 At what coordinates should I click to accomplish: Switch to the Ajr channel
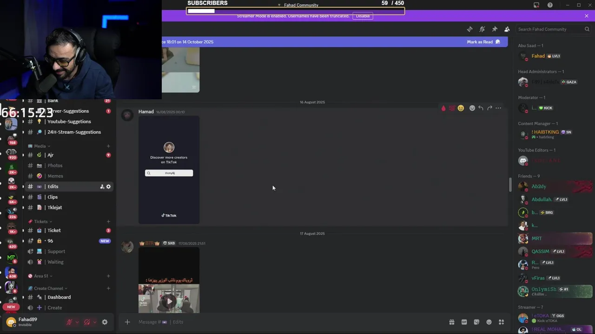point(68,155)
